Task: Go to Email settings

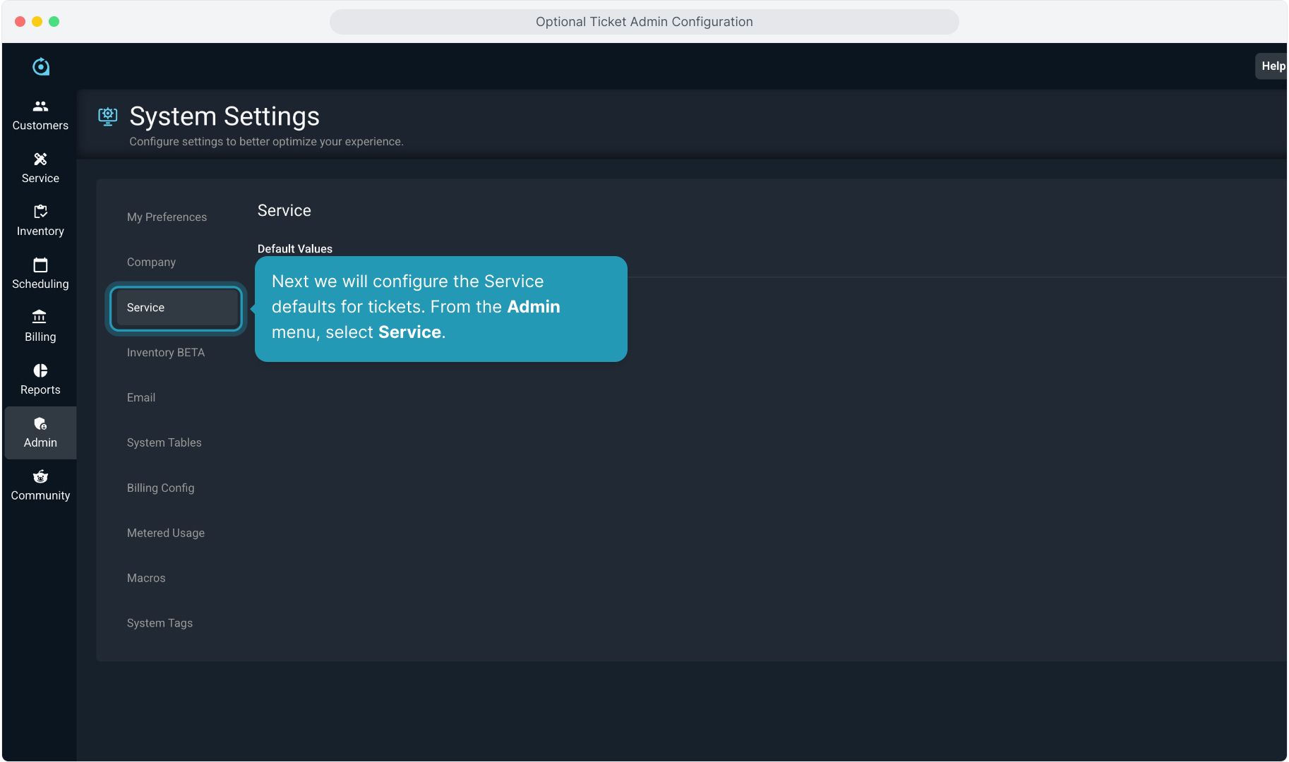Action: pyautogui.click(x=141, y=398)
